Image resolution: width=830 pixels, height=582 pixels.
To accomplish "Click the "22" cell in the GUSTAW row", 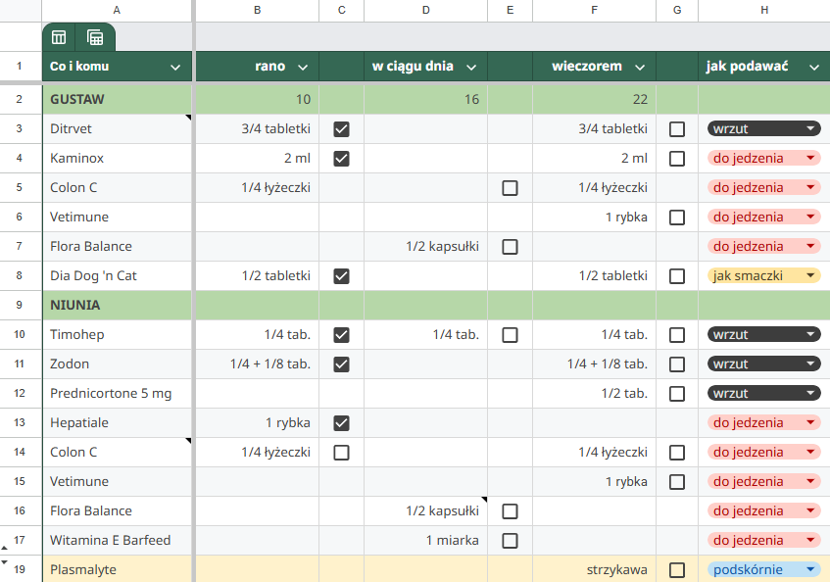I will [594, 100].
